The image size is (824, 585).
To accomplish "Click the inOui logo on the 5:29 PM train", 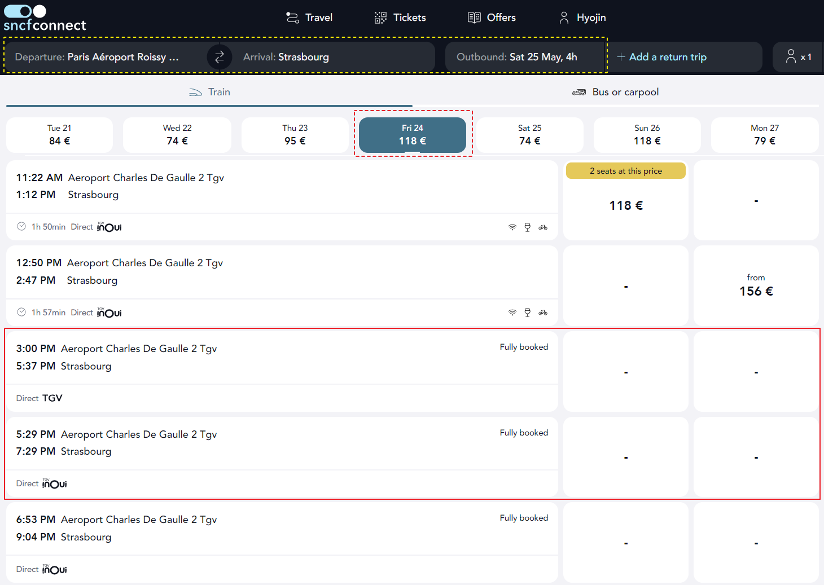I will 55,483.
